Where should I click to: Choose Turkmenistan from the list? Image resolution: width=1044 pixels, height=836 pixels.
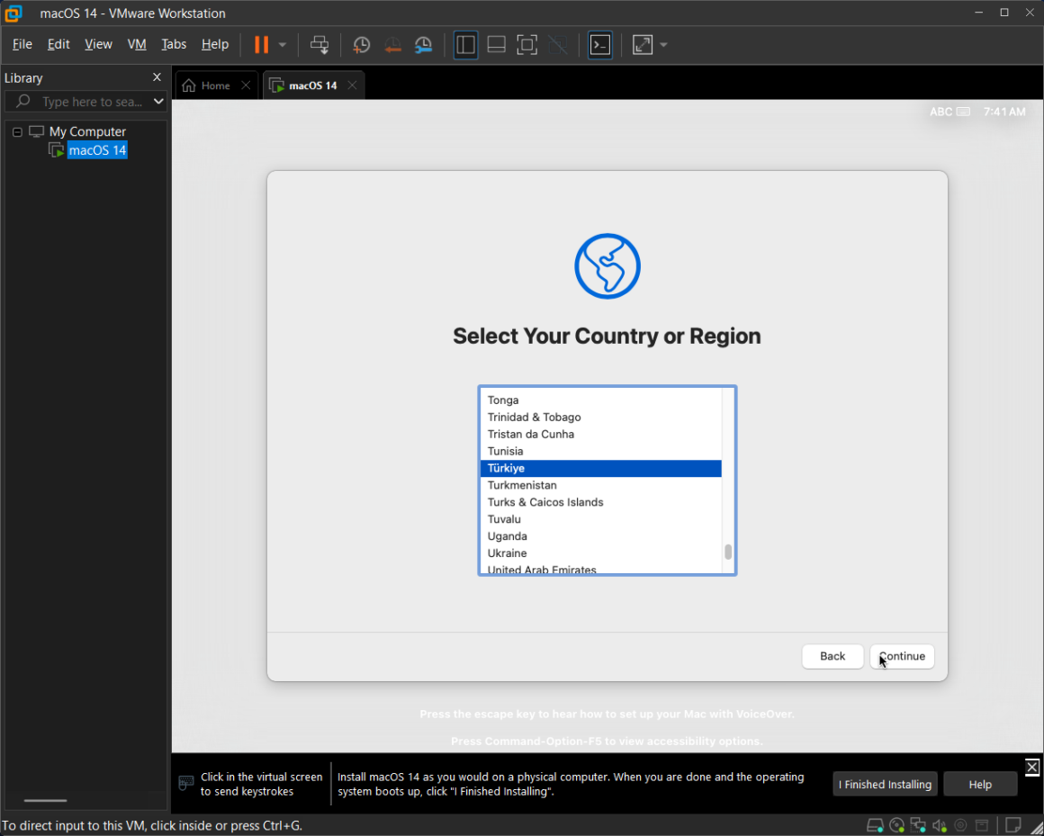(x=600, y=485)
